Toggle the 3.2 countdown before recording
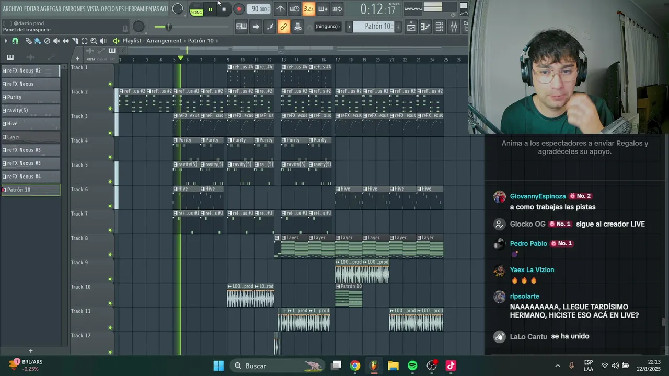Image resolution: width=669 pixels, height=376 pixels. 308,9
